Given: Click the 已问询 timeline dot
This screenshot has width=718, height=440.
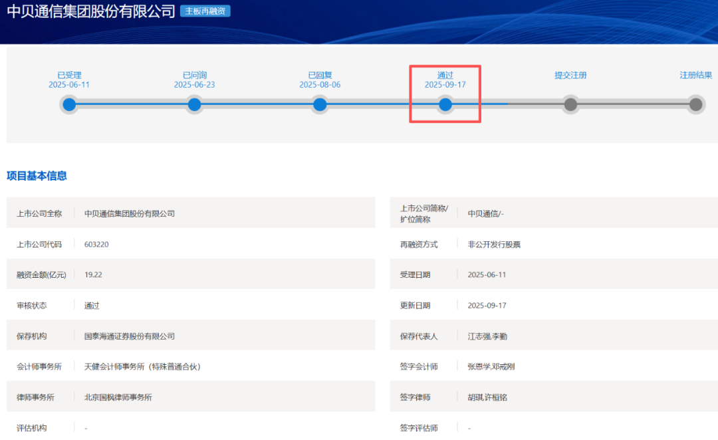Looking at the screenshot, I should 195,104.
